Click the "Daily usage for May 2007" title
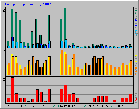Viewport: 139px width, 109px height. pos(28,4)
